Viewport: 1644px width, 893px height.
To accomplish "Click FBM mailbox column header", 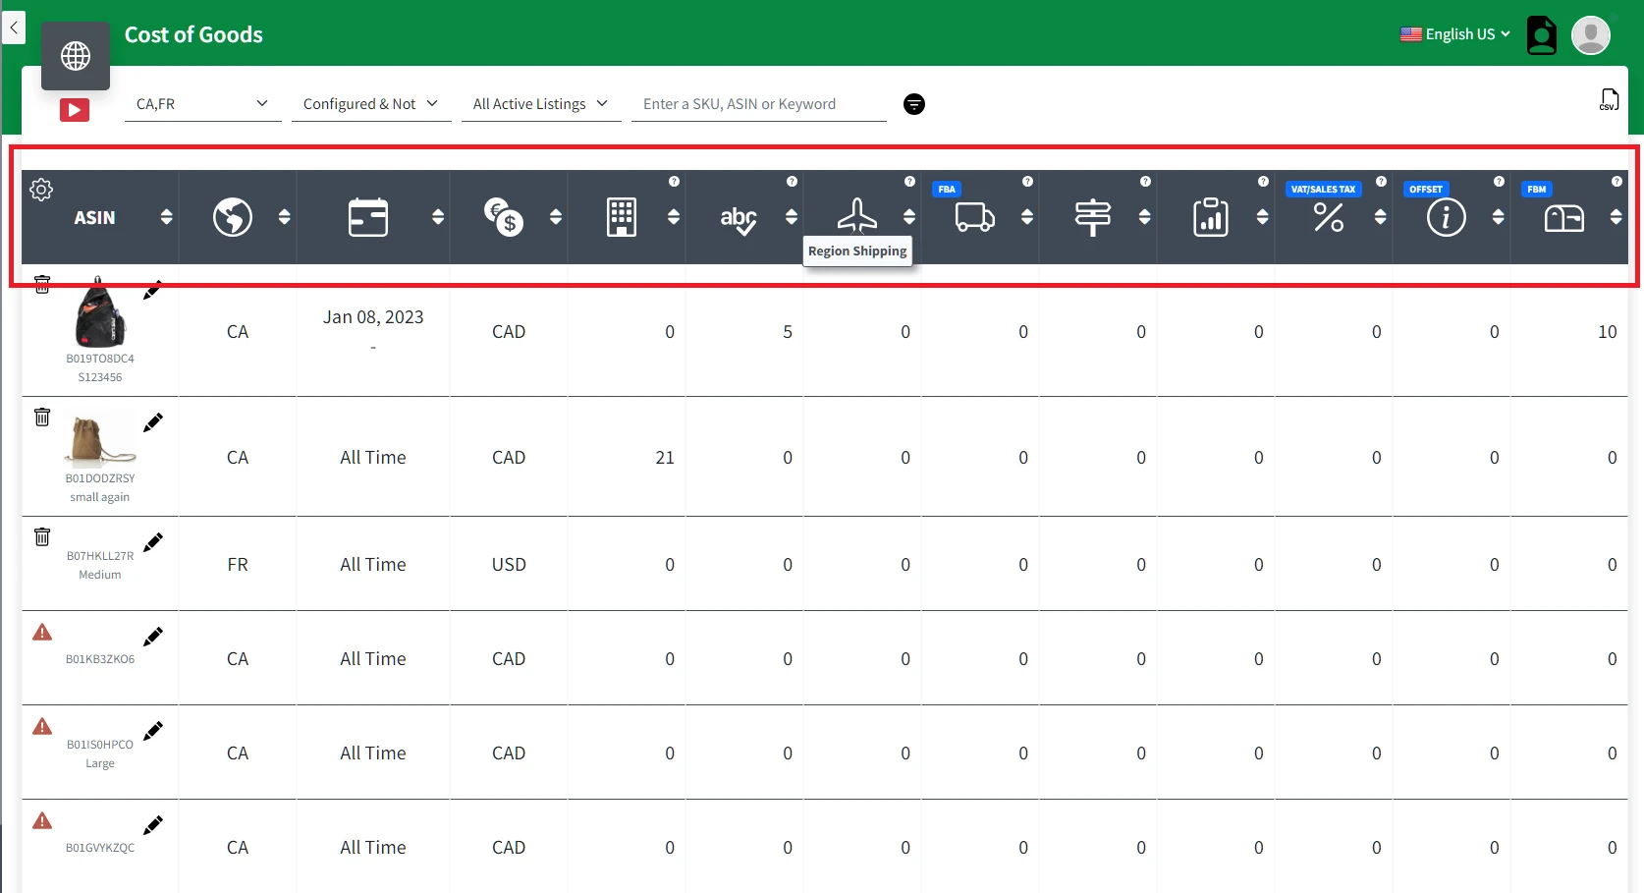I will [1564, 218].
